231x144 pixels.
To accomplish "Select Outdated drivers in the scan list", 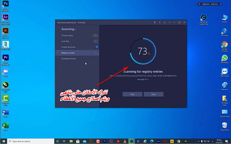I will tap(77, 58).
